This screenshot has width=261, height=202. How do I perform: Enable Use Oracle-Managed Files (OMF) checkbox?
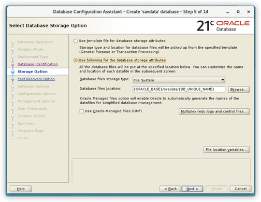(x=82, y=111)
